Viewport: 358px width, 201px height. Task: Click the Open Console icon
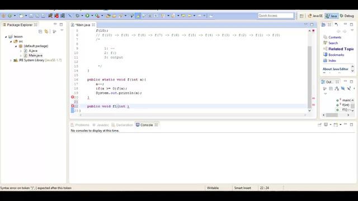pos(336,125)
